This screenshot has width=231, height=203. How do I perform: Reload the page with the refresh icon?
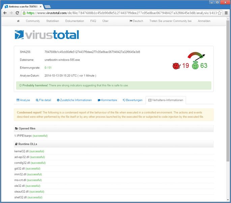tap(17, 13)
